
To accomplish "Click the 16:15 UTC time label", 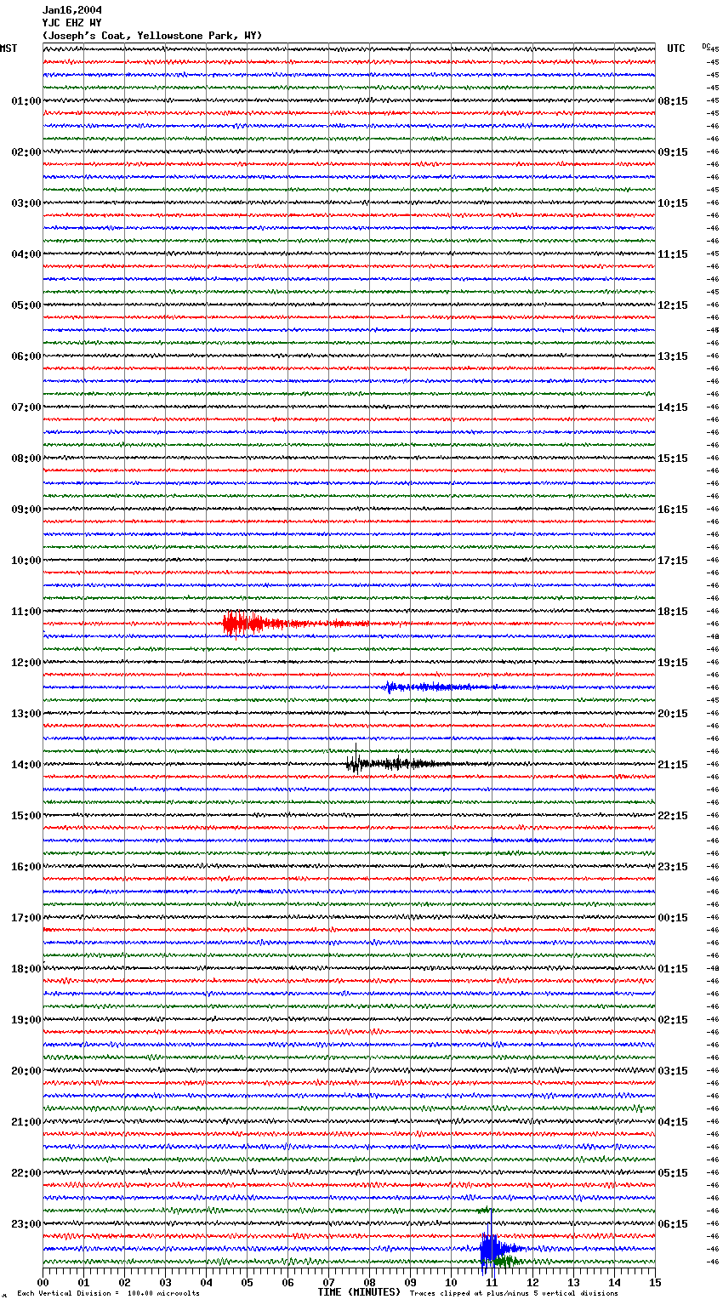I will [x=673, y=510].
